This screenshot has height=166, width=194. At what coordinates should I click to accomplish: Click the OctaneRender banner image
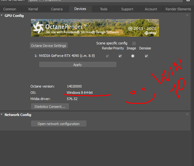pyautogui.click(x=95, y=28)
